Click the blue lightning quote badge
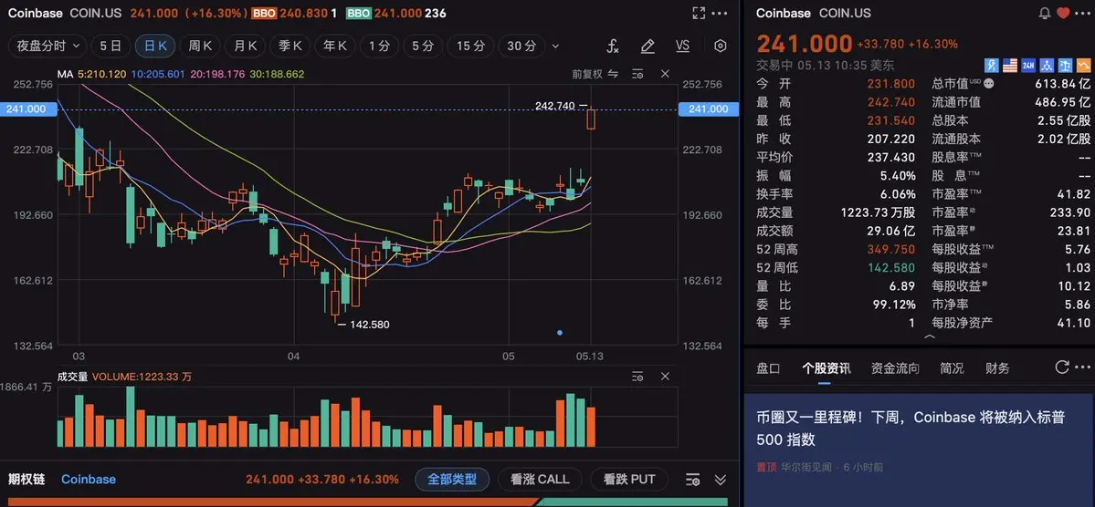Viewport: 1095px width, 507px height. click(x=992, y=66)
